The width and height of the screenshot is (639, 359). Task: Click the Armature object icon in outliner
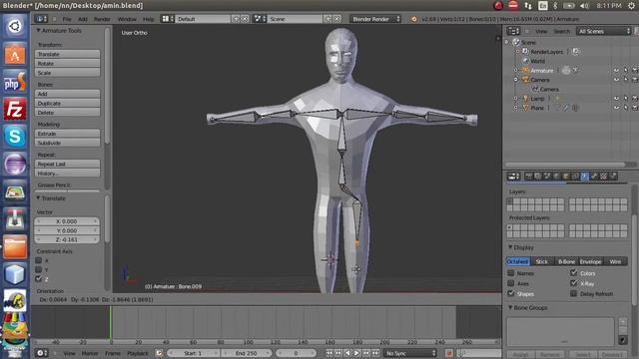(525, 71)
